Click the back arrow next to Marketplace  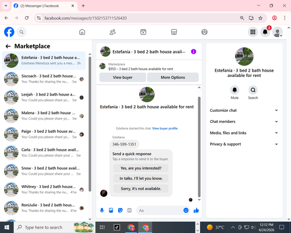pos(8,46)
